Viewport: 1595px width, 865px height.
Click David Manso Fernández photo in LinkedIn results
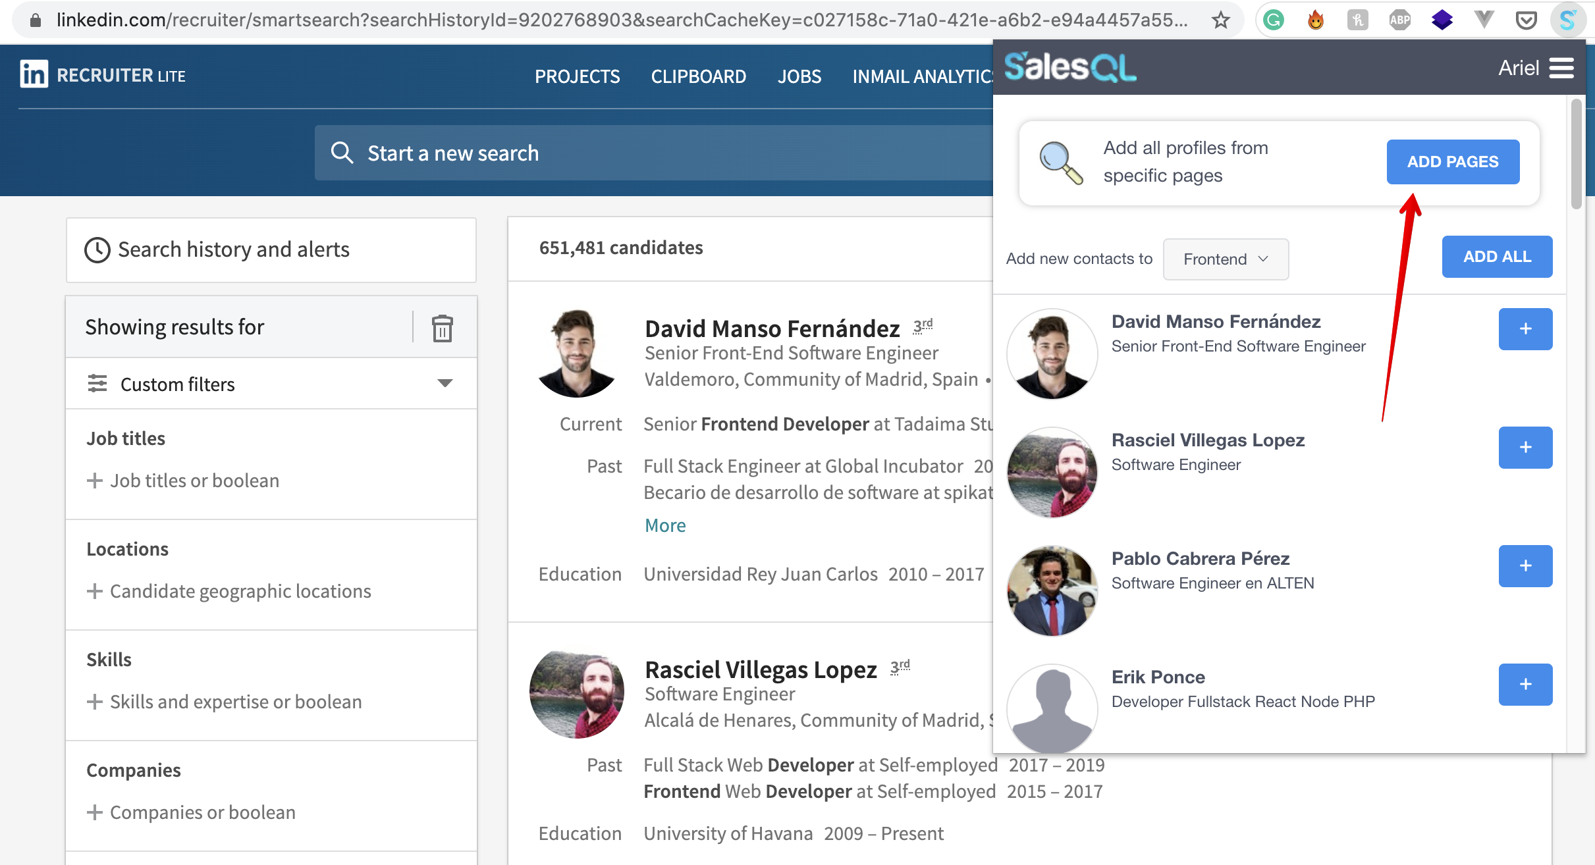click(x=577, y=354)
